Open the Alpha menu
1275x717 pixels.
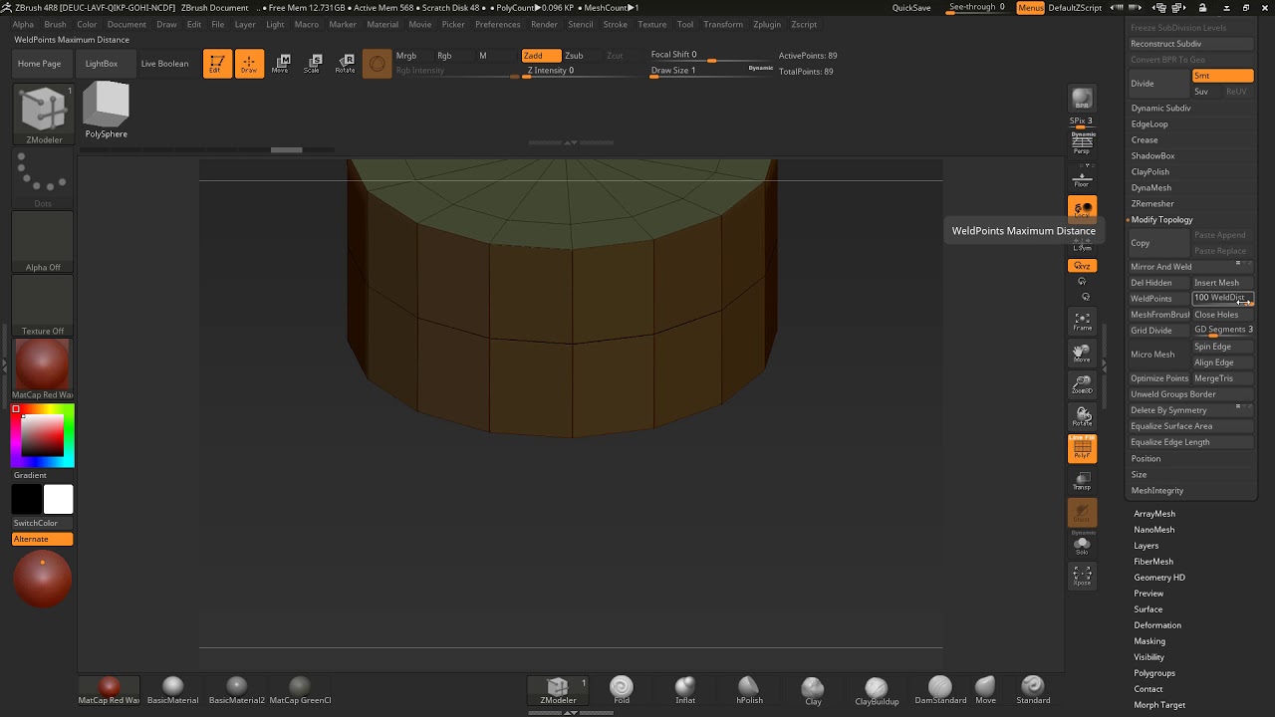[23, 24]
